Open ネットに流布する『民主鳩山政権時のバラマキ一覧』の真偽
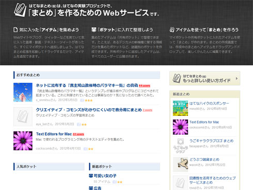 [87, 85]
